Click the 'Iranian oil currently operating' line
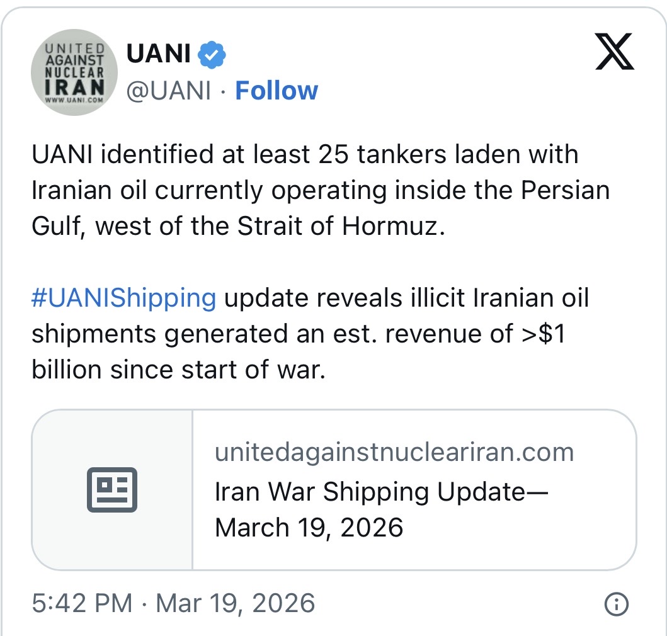This screenshot has width=667, height=636. tap(320, 190)
